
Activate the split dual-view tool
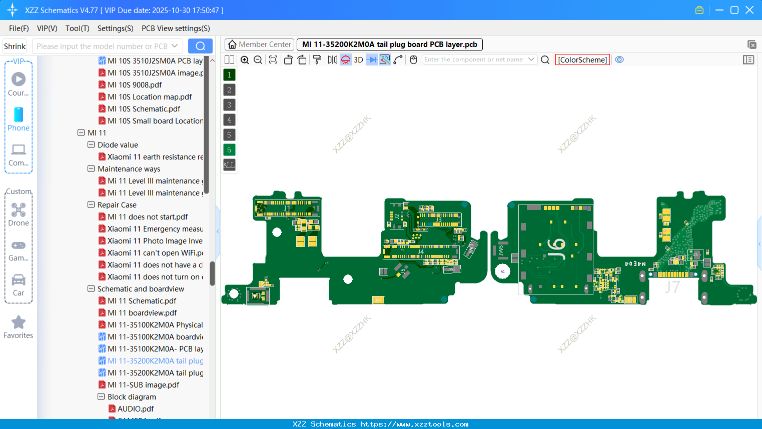click(x=229, y=59)
